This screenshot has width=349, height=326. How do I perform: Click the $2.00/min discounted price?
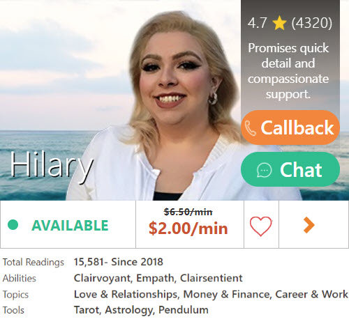tap(188, 228)
